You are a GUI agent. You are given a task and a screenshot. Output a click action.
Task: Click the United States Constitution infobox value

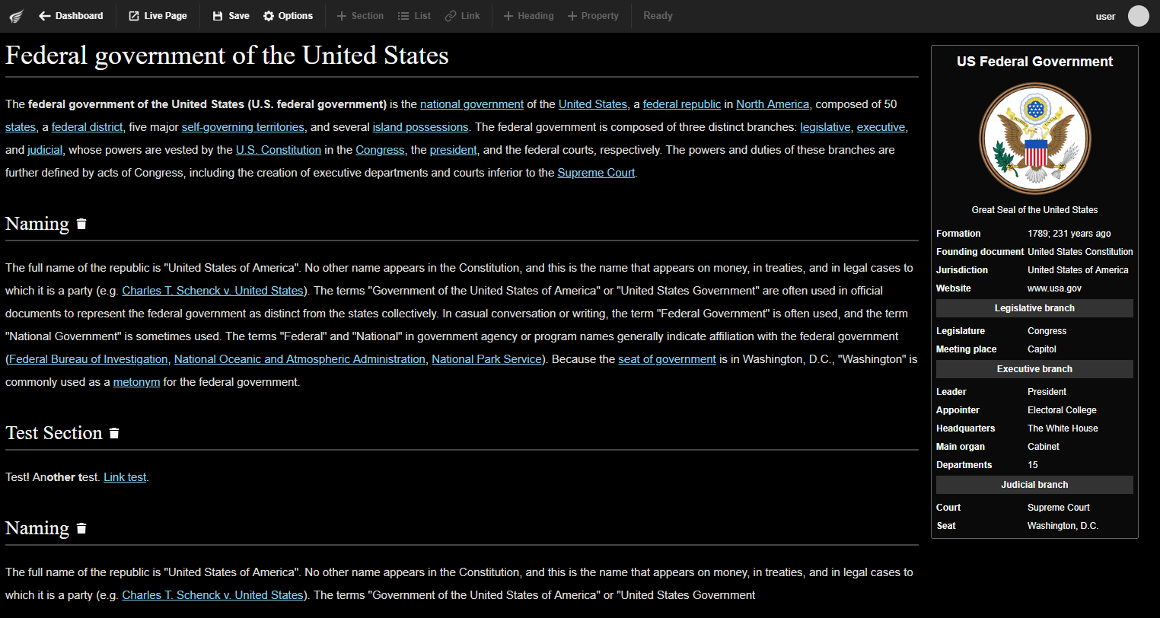[1080, 252]
